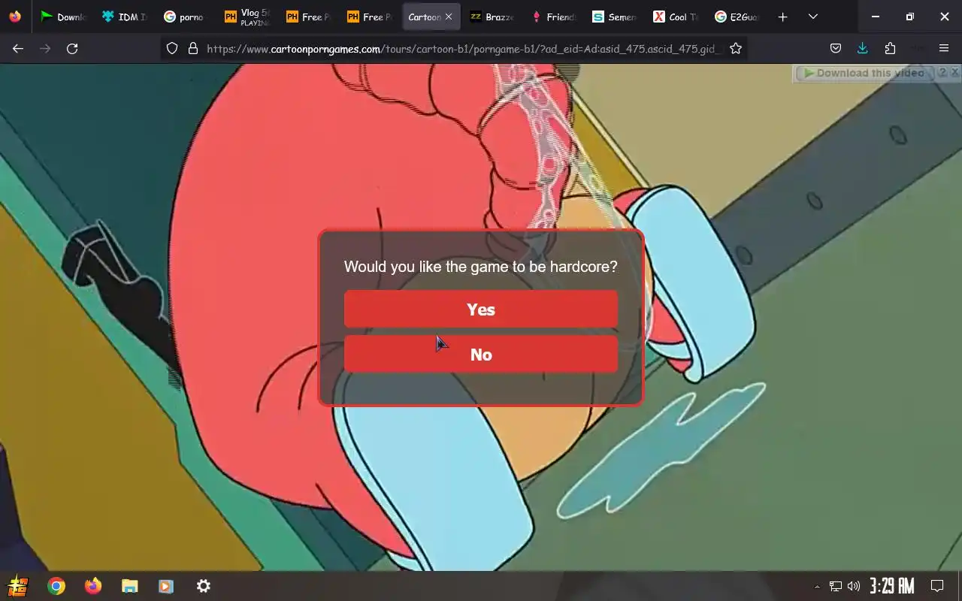Open the taskbar start menu icon

tap(18, 586)
